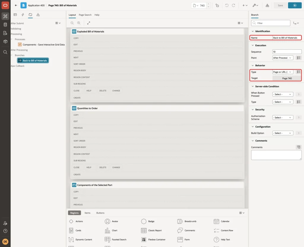This screenshot has height=247, width=304.
Task: Click the Target Page 740 button
Action: 287,78
